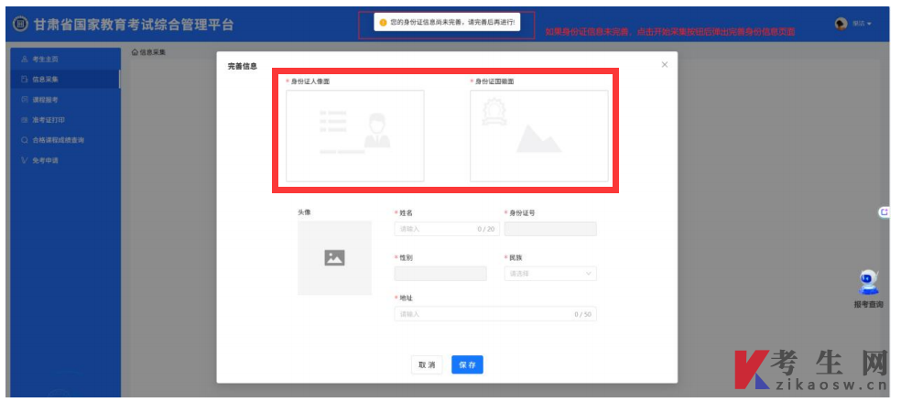Focus the 地址 input field
Screen dimensions: 901x402
click(x=495, y=314)
